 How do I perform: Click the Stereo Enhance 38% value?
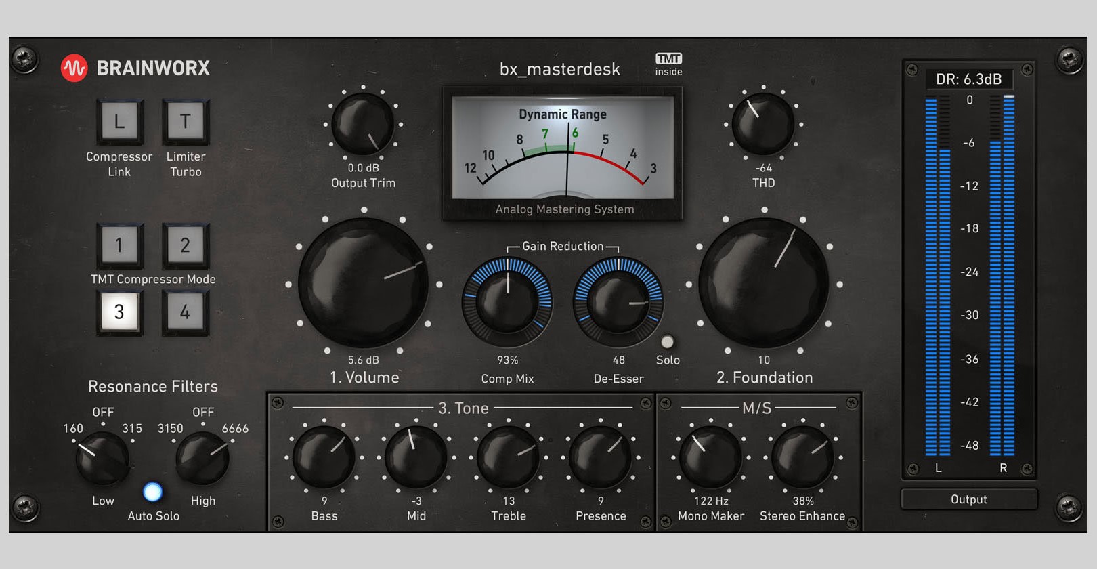click(x=803, y=501)
